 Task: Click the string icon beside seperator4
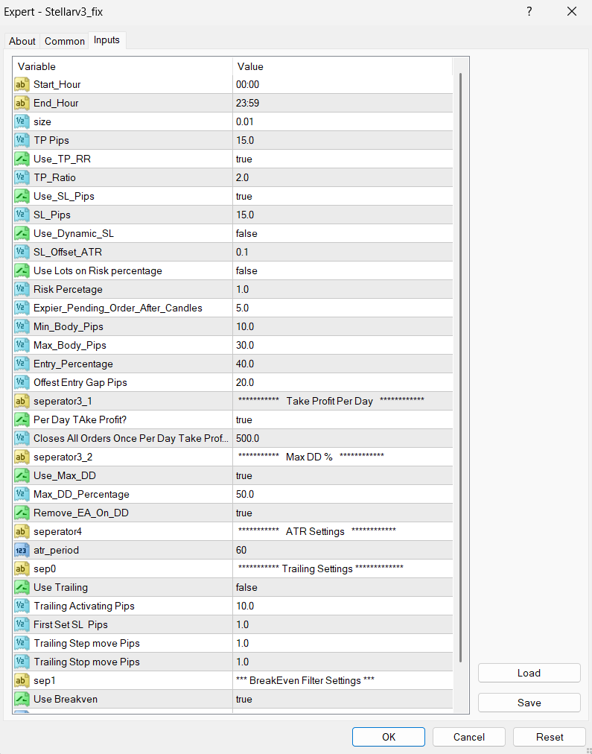click(x=22, y=532)
